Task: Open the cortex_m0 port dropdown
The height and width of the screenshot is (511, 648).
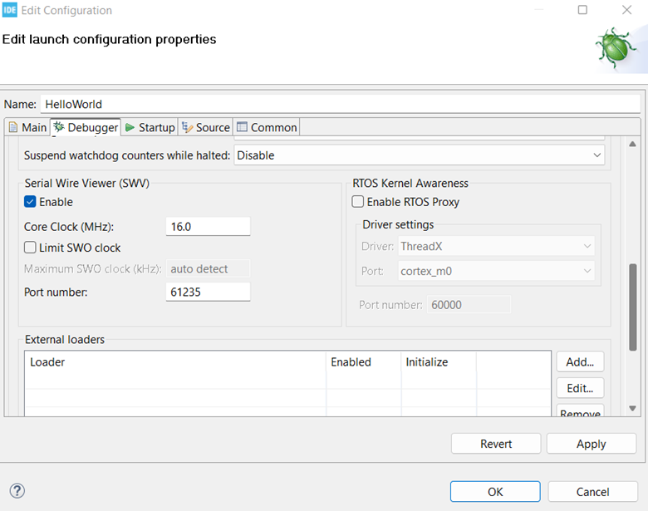Action: pyautogui.click(x=496, y=272)
